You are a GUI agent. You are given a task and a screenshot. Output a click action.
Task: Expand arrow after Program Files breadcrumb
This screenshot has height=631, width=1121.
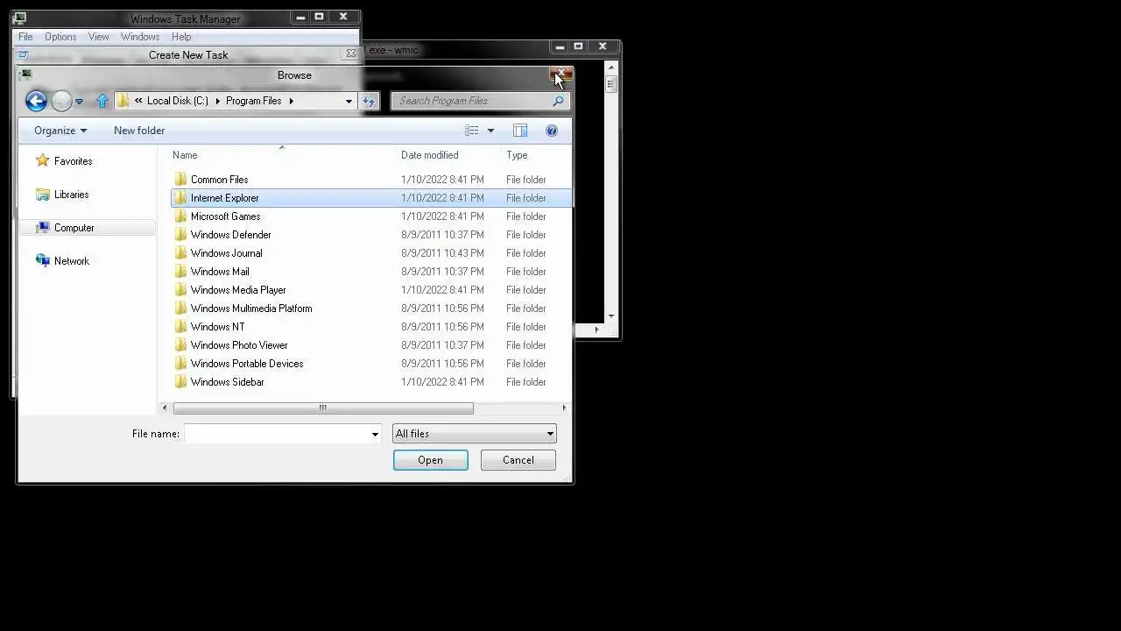[x=291, y=101]
